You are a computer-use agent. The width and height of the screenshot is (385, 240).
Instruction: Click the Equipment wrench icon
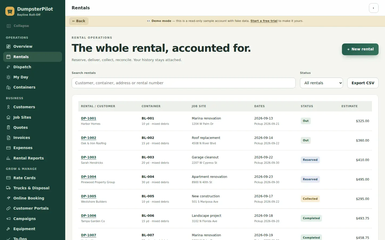(9, 229)
